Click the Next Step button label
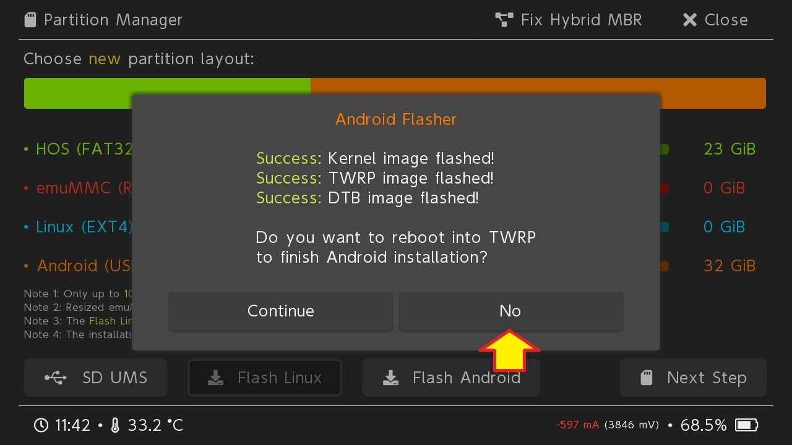792x445 pixels. 707,378
